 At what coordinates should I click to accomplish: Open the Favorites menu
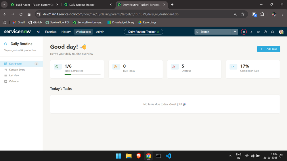pyautogui.click(x=51, y=32)
